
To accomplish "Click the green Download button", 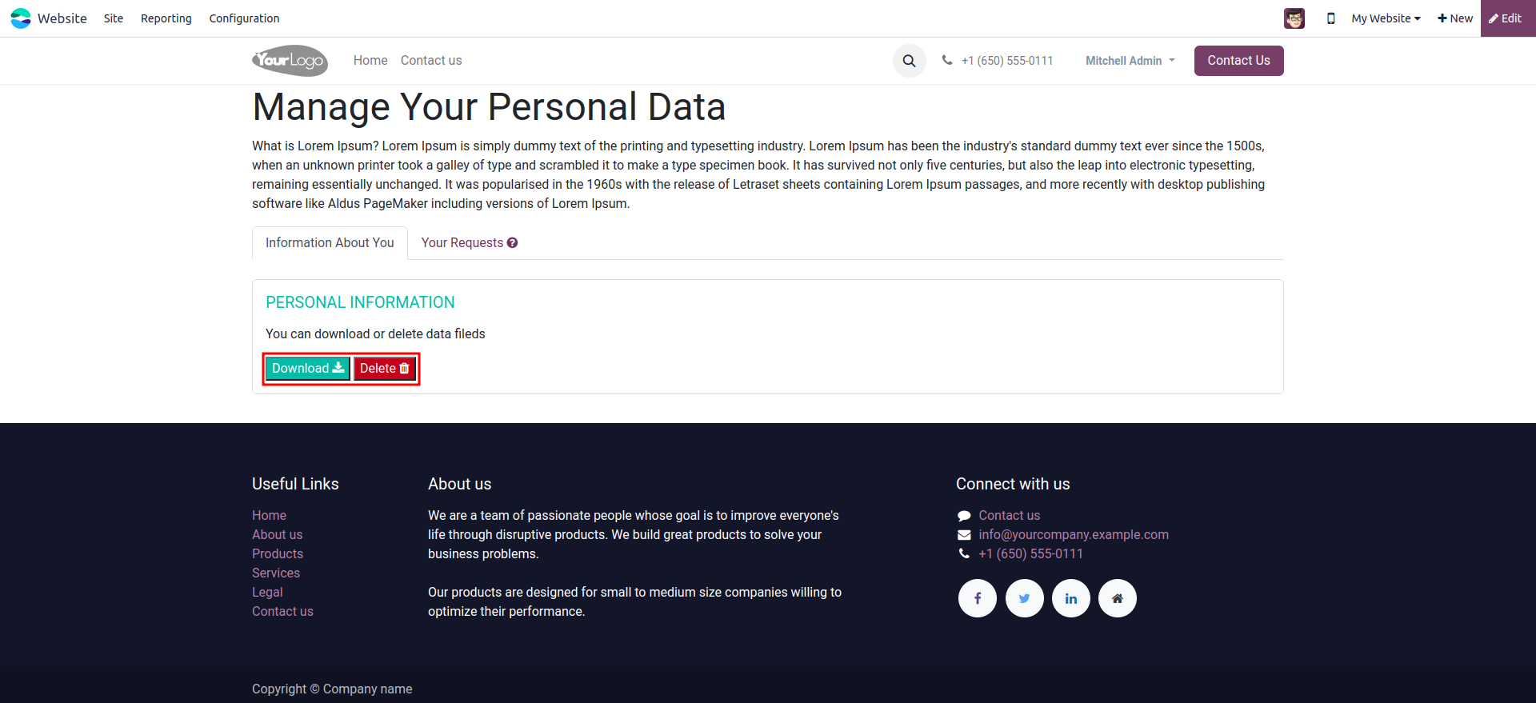I will pyautogui.click(x=307, y=369).
